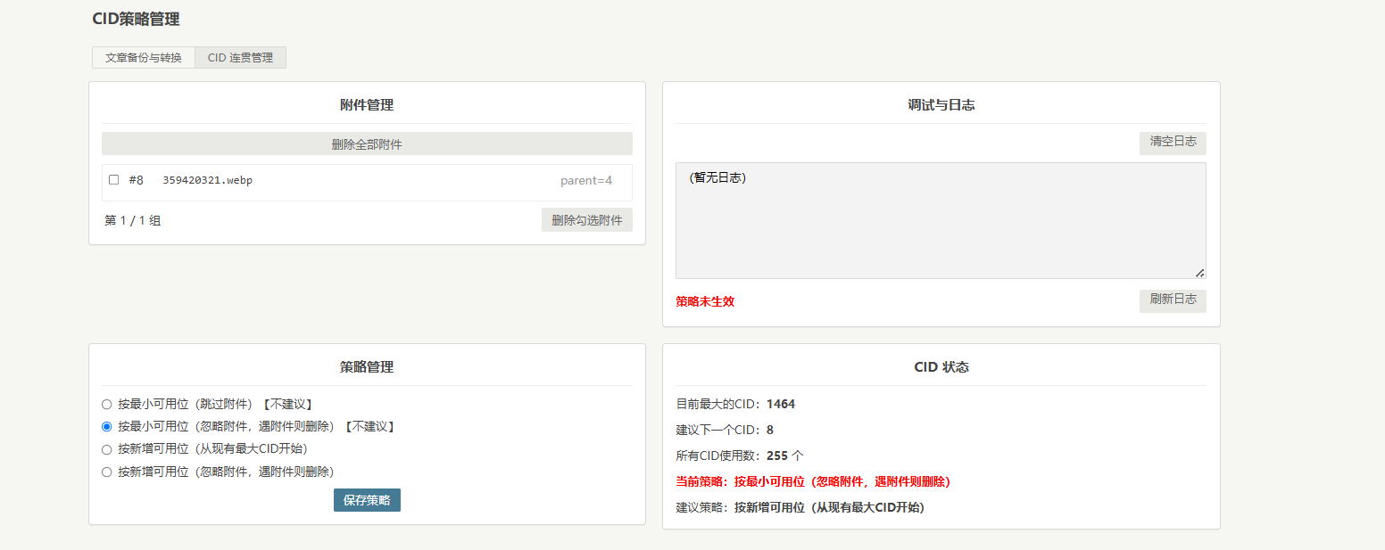Click the red 当前策略 line in CID 状态
This screenshot has width=1385, height=550.
tap(813, 482)
